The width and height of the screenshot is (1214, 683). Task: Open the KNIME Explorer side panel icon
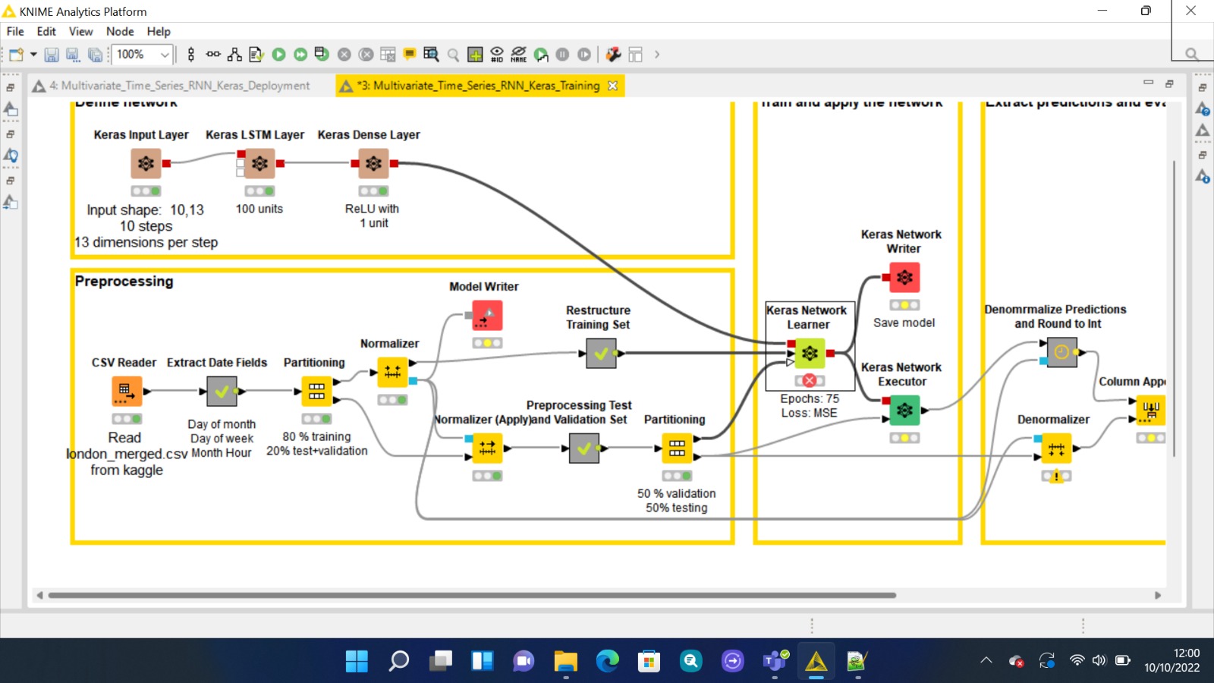pos(11,110)
